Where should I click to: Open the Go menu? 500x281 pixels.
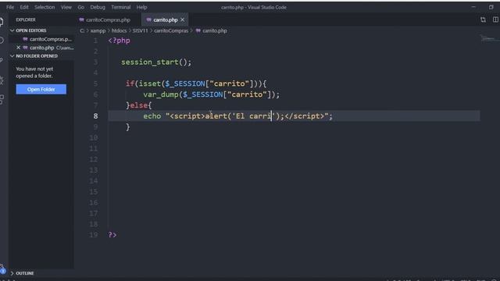(81, 7)
